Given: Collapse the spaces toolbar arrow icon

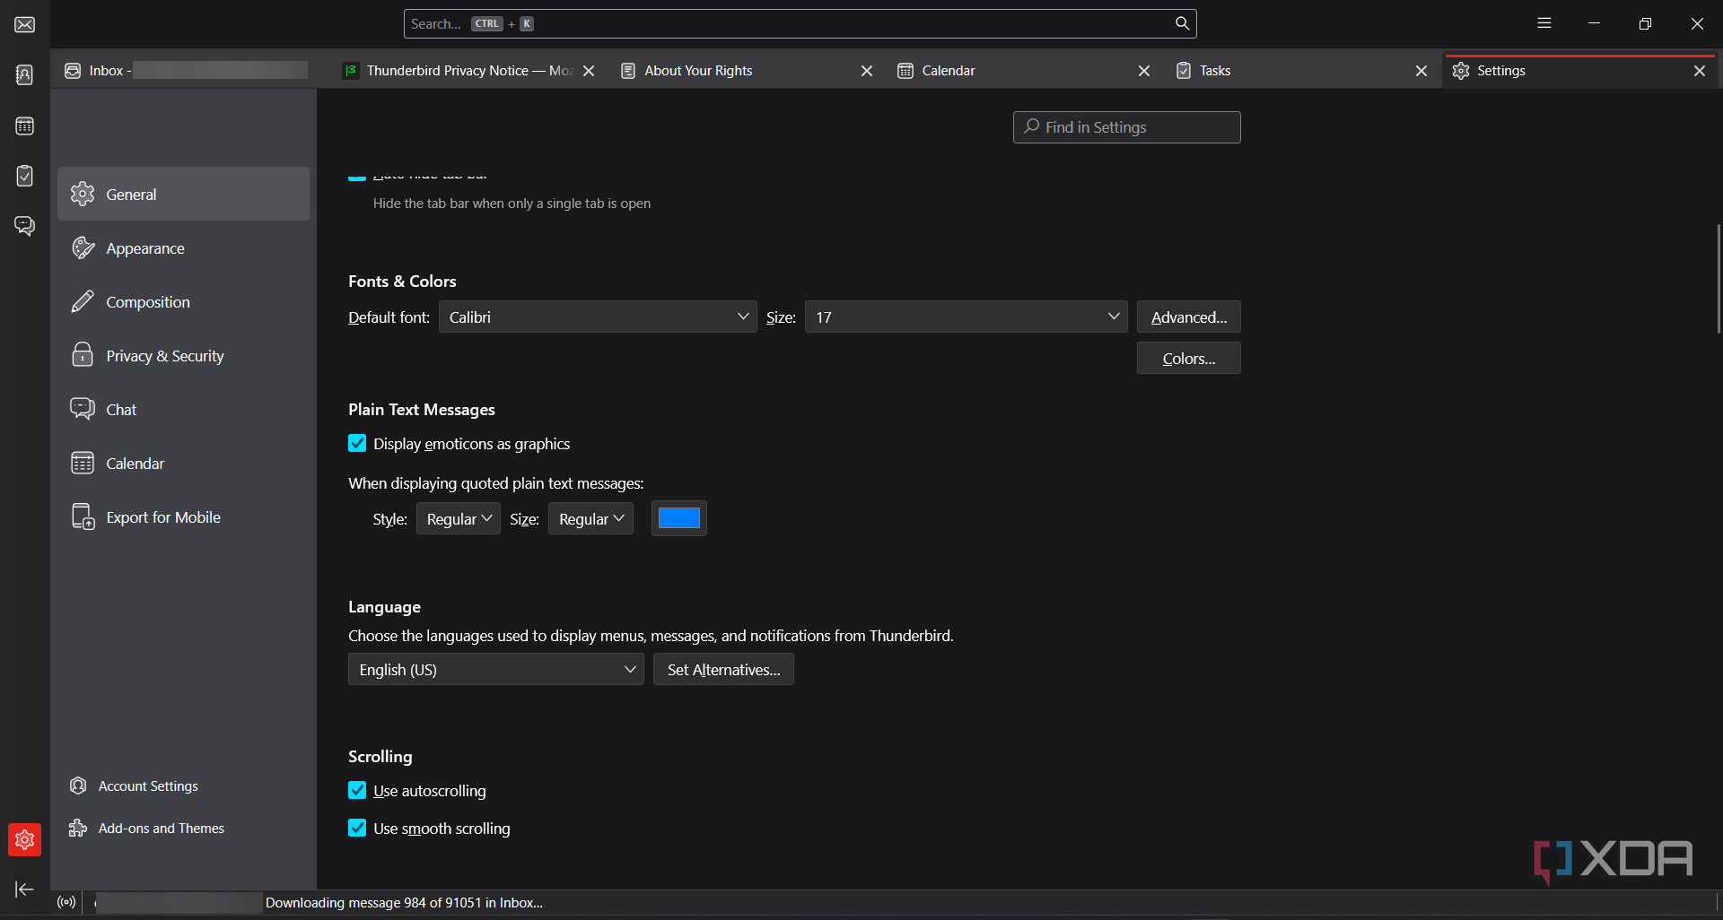Looking at the screenshot, I should coord(25,890).
